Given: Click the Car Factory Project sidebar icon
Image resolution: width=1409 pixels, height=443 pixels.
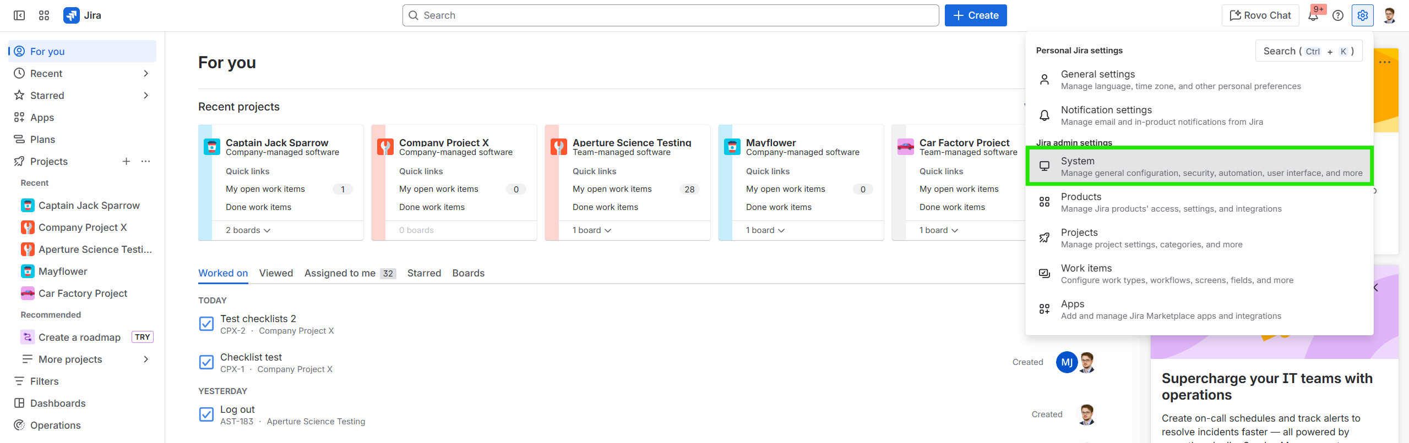Looking at the screenshot, I should coord(28,294).
